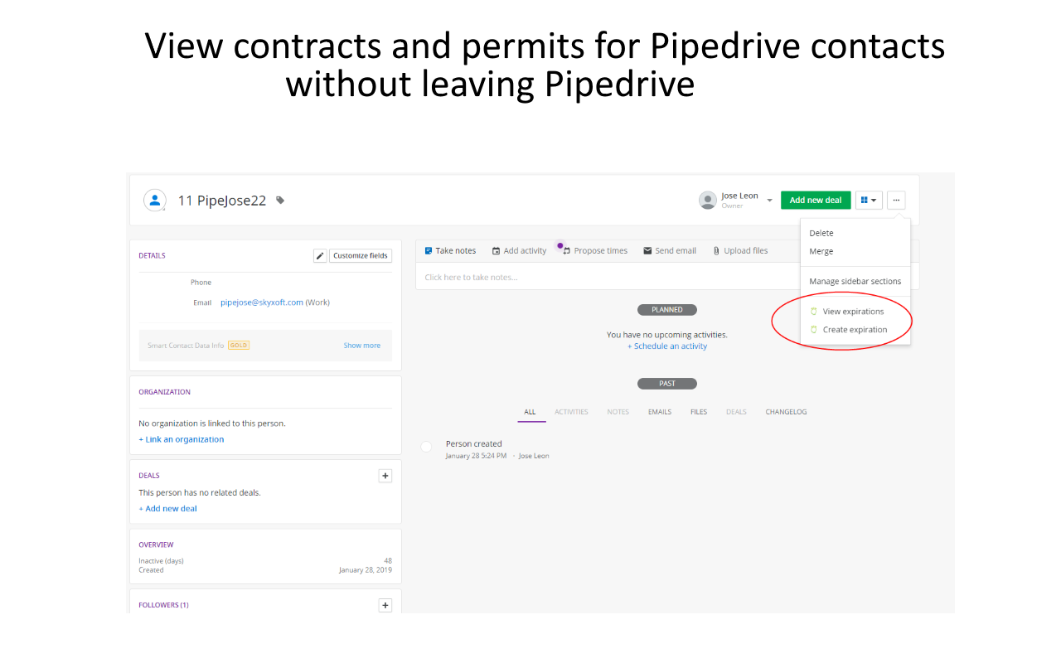Click the tag label icon next to name
The width and height of the screenshot is (1061, 663).
pos(280,200)
